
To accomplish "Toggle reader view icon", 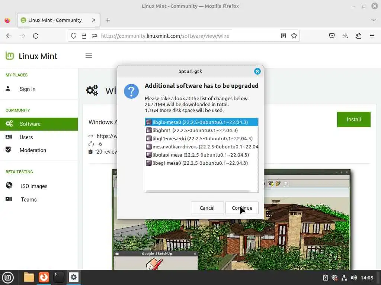I will [283, 36].
